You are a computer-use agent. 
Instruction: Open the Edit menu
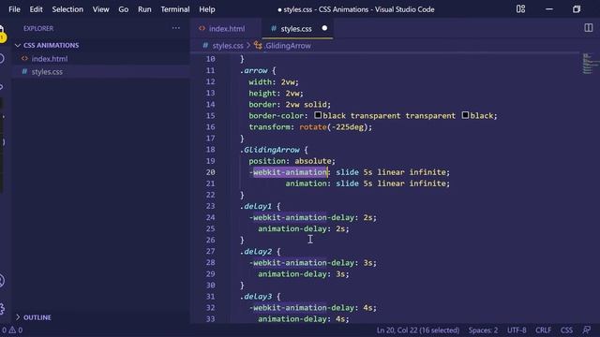tap(36, 9)
